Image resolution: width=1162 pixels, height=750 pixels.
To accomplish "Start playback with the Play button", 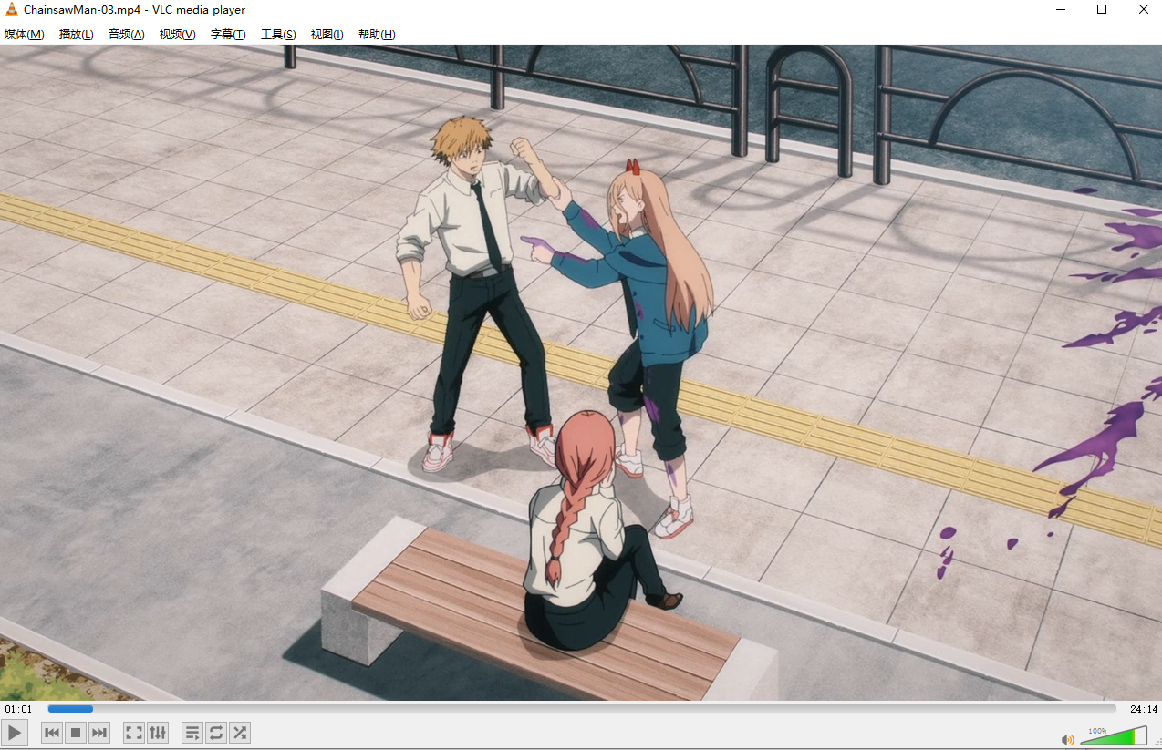I will click(x=15, y=732).
